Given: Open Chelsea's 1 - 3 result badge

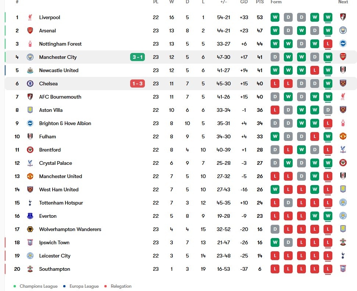Looking at the screenshot, I should point(138,84).
